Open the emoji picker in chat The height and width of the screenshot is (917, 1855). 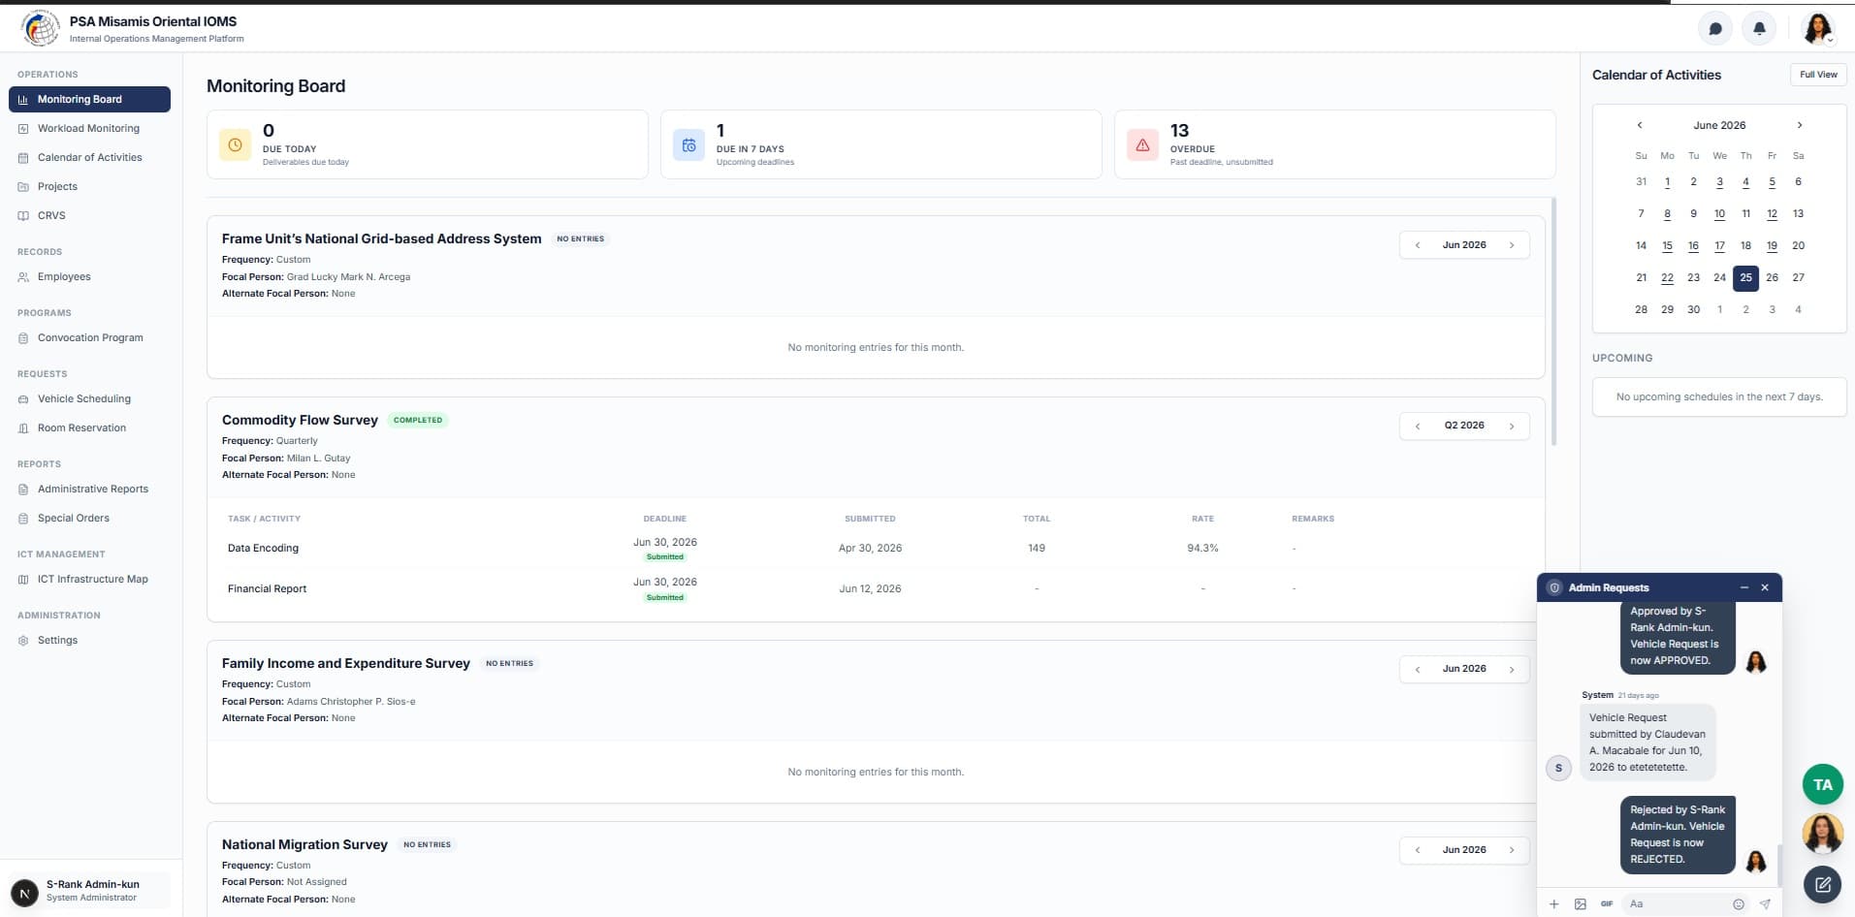tap(1739, 903)
